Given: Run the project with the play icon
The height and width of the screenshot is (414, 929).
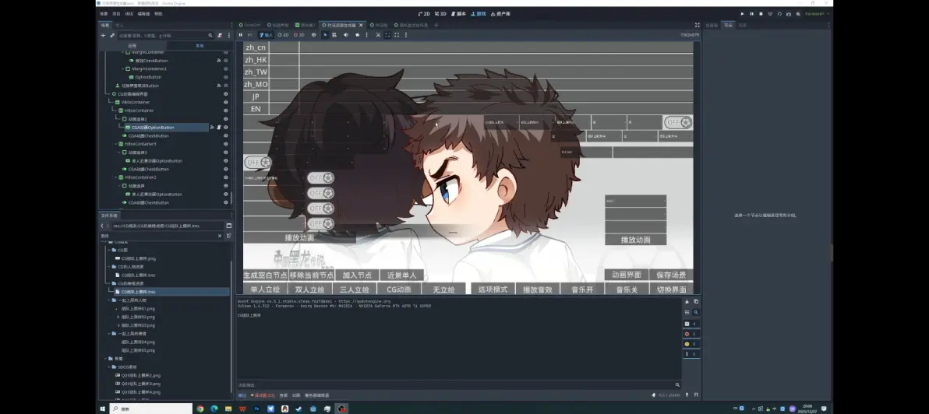Looking at the screenshot, I should tap(743, 13).
